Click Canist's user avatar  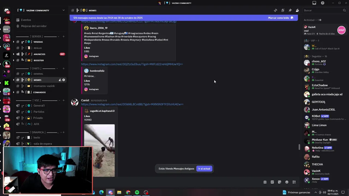[x=74, y=102]
